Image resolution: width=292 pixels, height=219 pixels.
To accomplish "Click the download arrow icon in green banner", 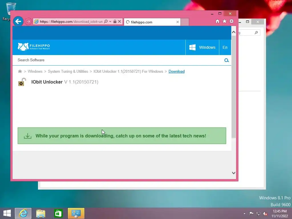I will (x=28, y=136).
